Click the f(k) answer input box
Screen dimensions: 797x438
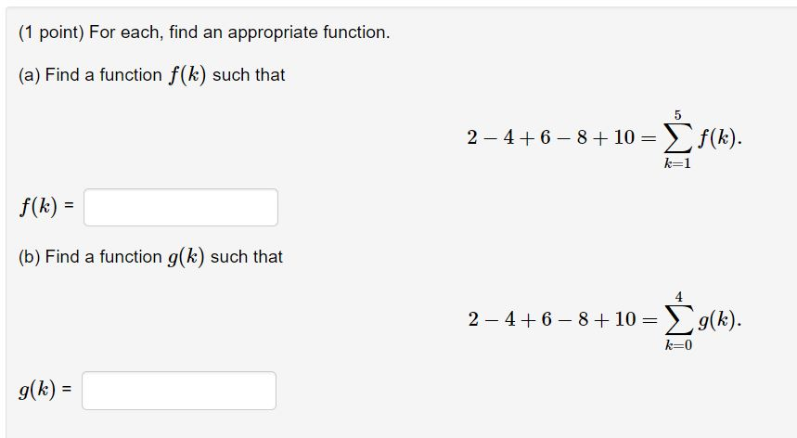(181, 207)
